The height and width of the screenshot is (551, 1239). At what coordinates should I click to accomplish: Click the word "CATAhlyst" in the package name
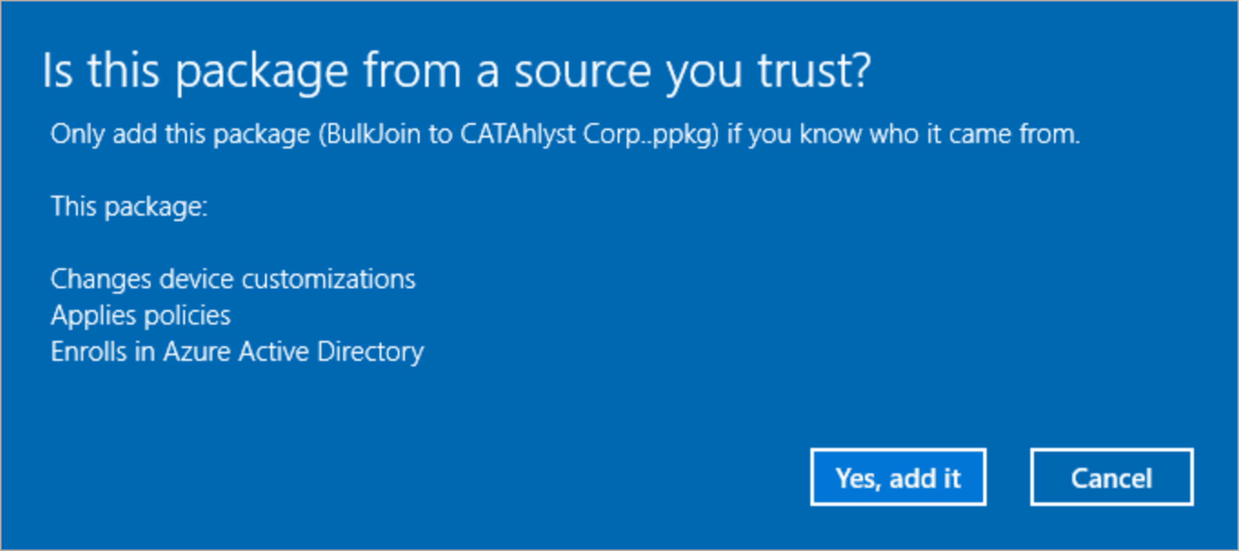coord(517,134)
